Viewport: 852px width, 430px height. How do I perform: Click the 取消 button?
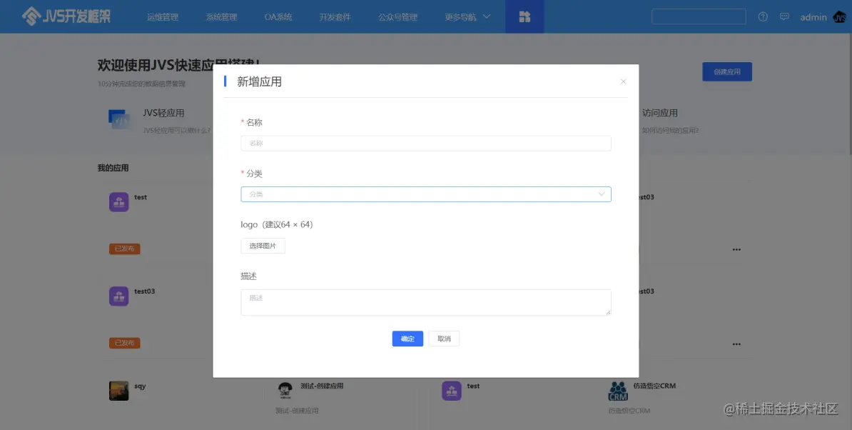tap(444, 339)
